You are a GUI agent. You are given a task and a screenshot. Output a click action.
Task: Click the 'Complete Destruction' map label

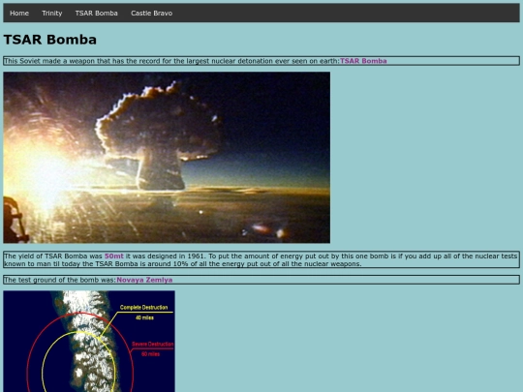(x=143, y=308)
